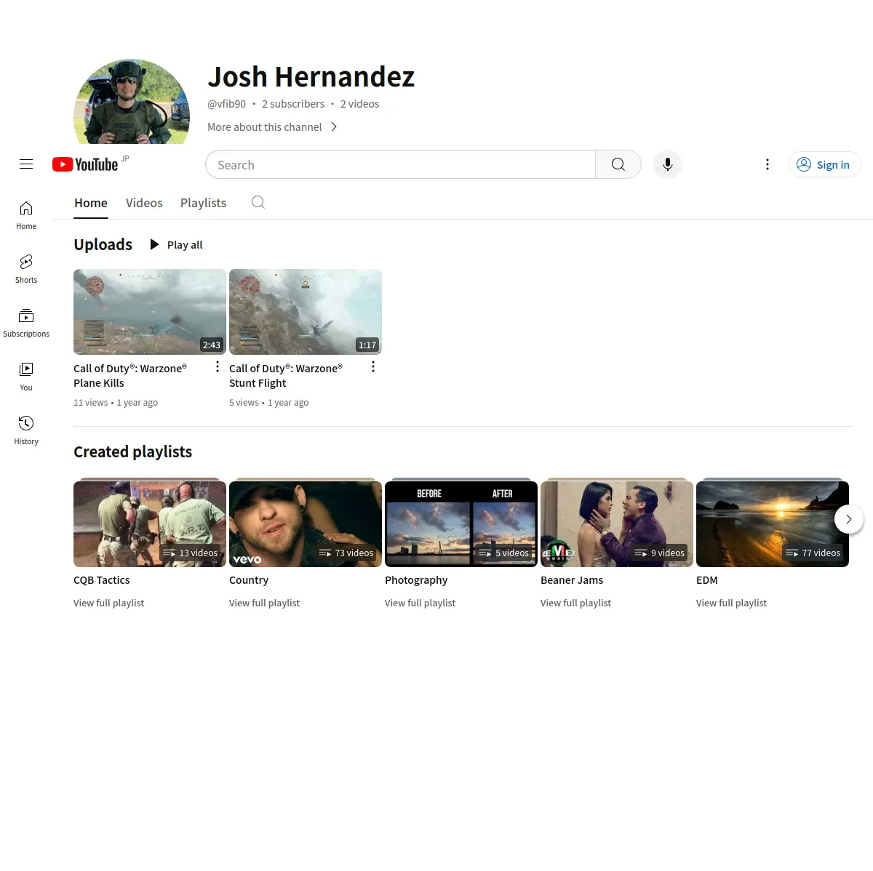Click the 1:17 duration badge

[367, 345]
